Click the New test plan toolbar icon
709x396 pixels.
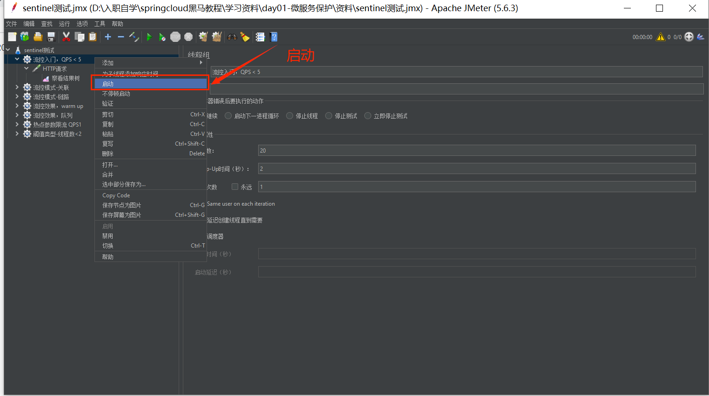12,37
